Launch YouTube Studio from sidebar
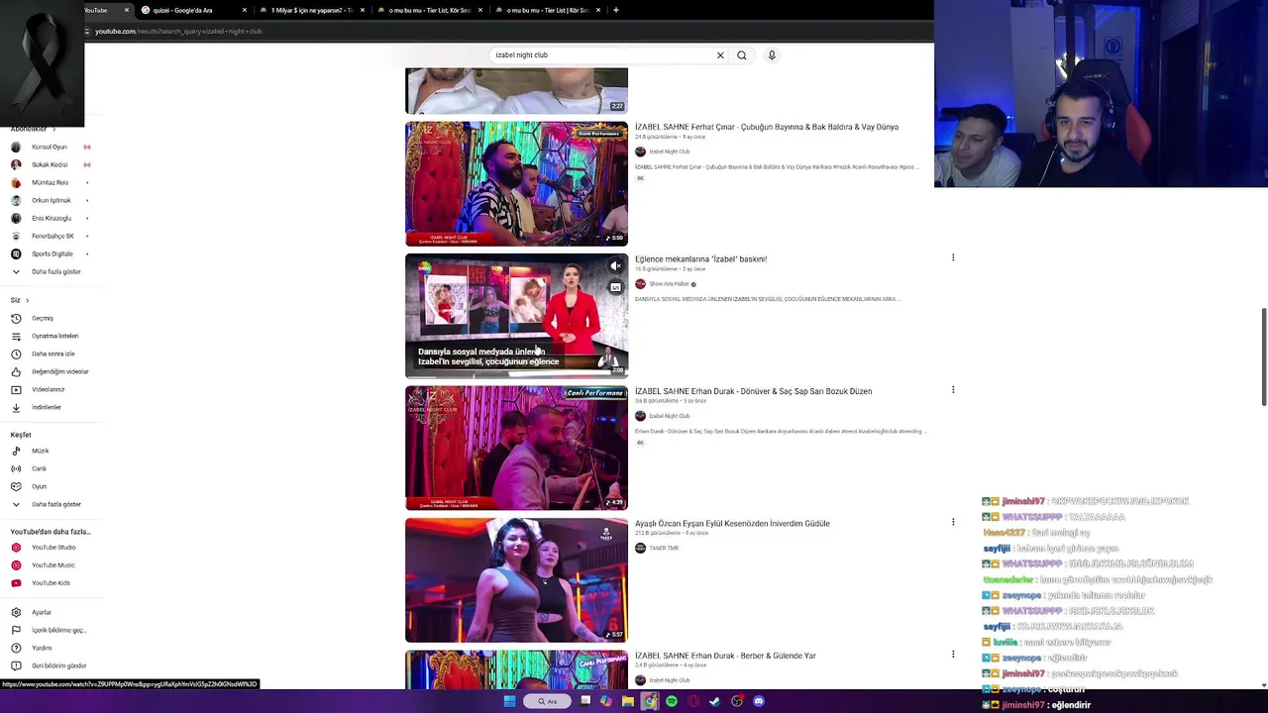The image size is (1268, 713). (x=53, y=547)
